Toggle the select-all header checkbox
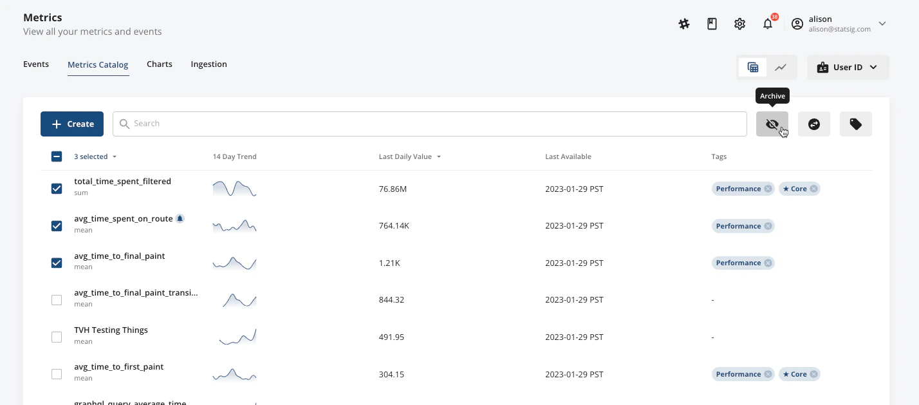This screenshot has height=405, width=919. point(57,156)
